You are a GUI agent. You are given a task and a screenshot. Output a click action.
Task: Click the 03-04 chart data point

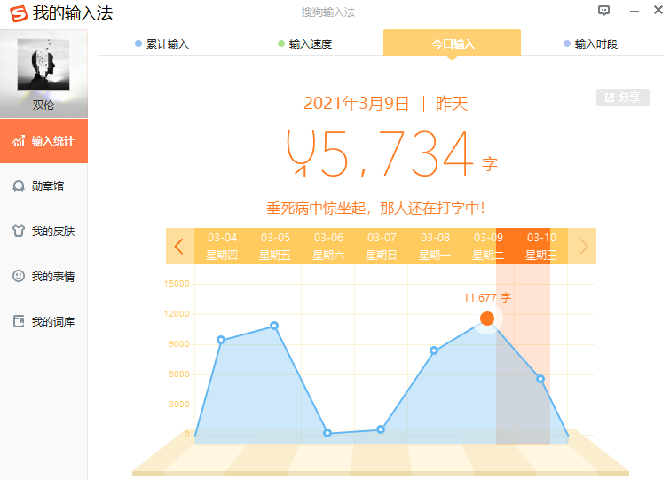pyautogui.click(x=221, y=340)
